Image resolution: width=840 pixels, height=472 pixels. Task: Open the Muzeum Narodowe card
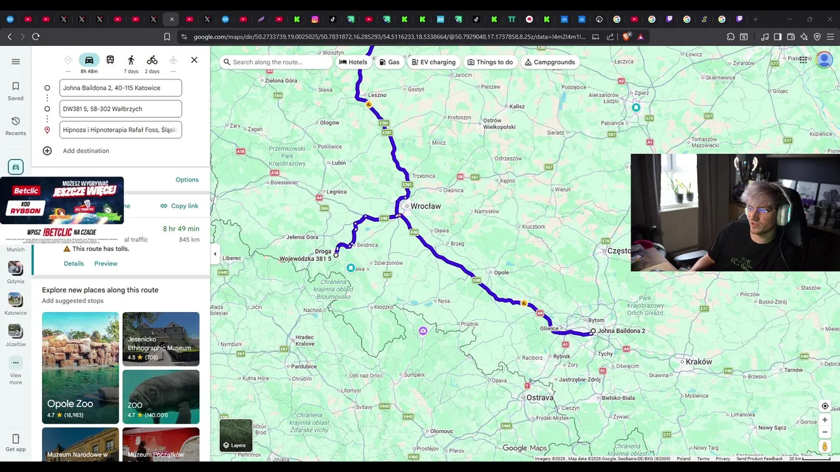click(x=80, y=444)
